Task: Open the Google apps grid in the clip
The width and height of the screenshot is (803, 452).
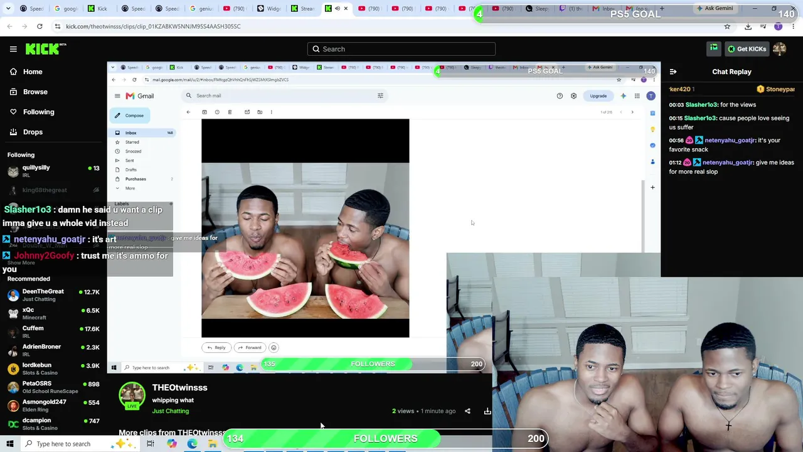Action: click(637, 96)
